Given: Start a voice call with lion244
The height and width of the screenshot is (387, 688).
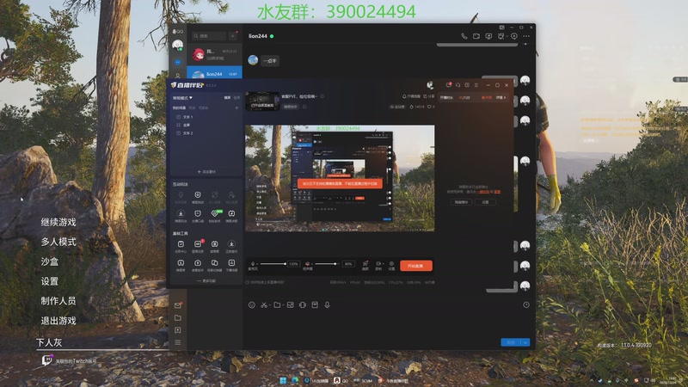Looking at the screenshot, I should tap(464, 36).
